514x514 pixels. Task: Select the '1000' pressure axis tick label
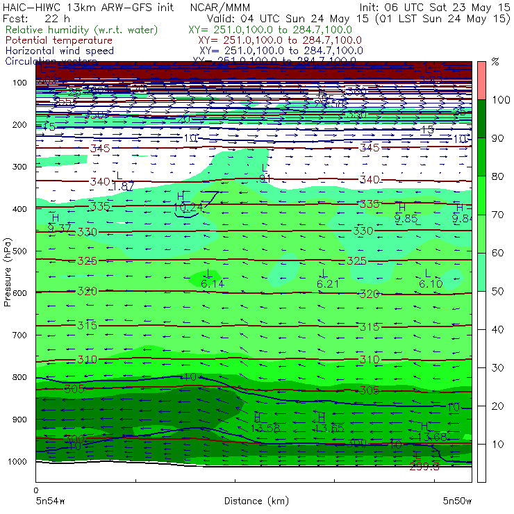17,462
